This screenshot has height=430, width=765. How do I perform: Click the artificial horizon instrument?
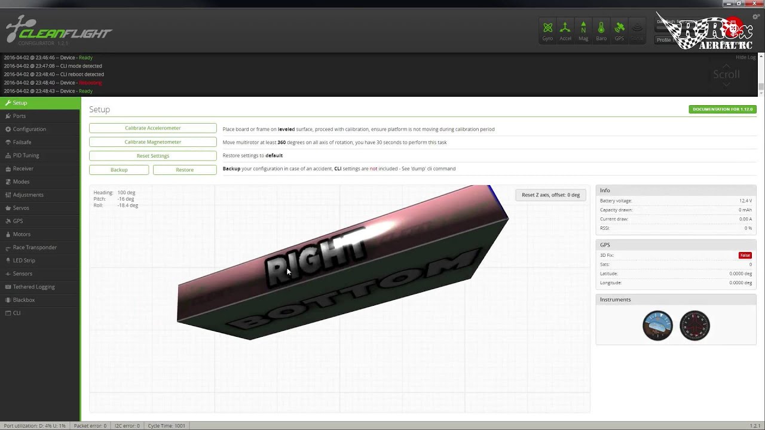(657, 325)
